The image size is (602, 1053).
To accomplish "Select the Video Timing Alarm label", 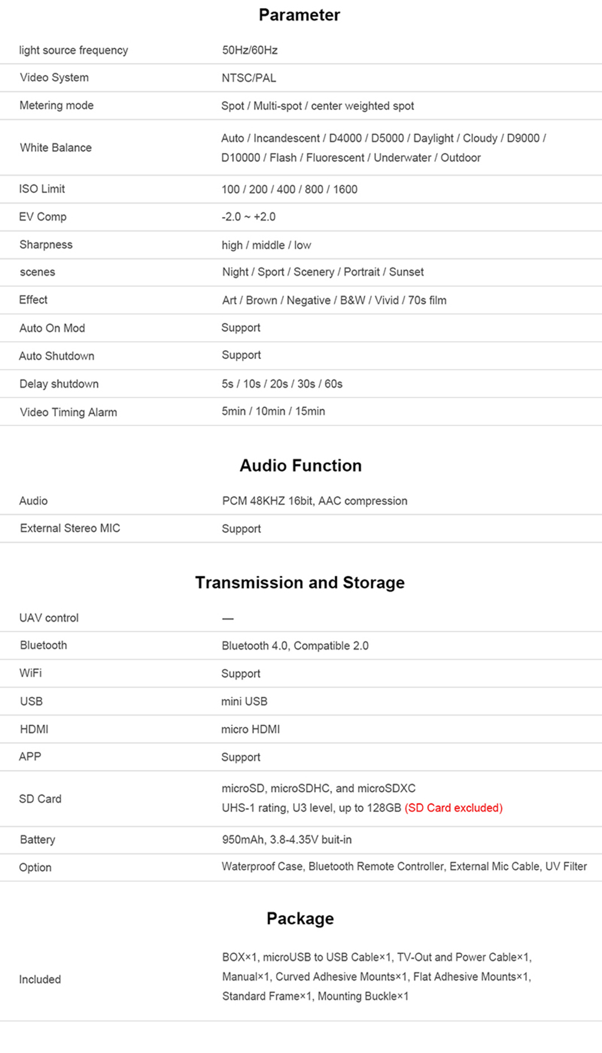I will tap(69, 412).
